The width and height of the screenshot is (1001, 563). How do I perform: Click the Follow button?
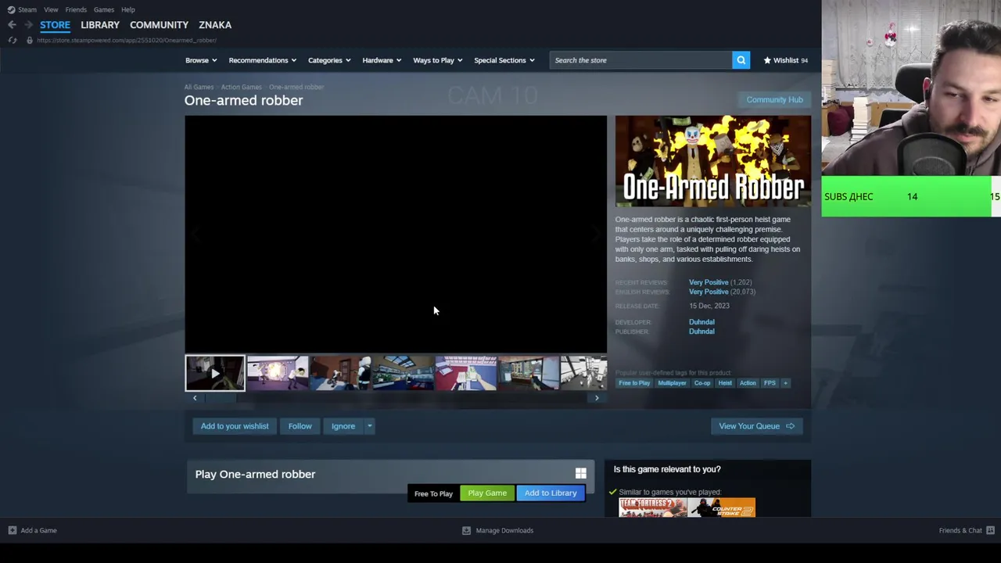pos(300,426)
